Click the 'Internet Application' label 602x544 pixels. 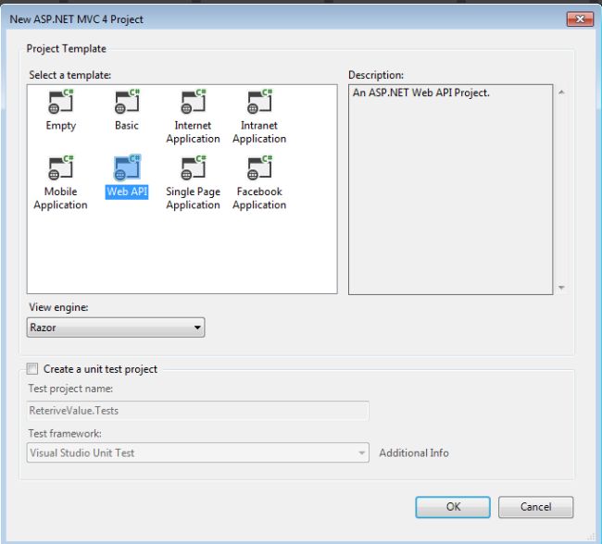pyautogui.click(x=194, y=132)
